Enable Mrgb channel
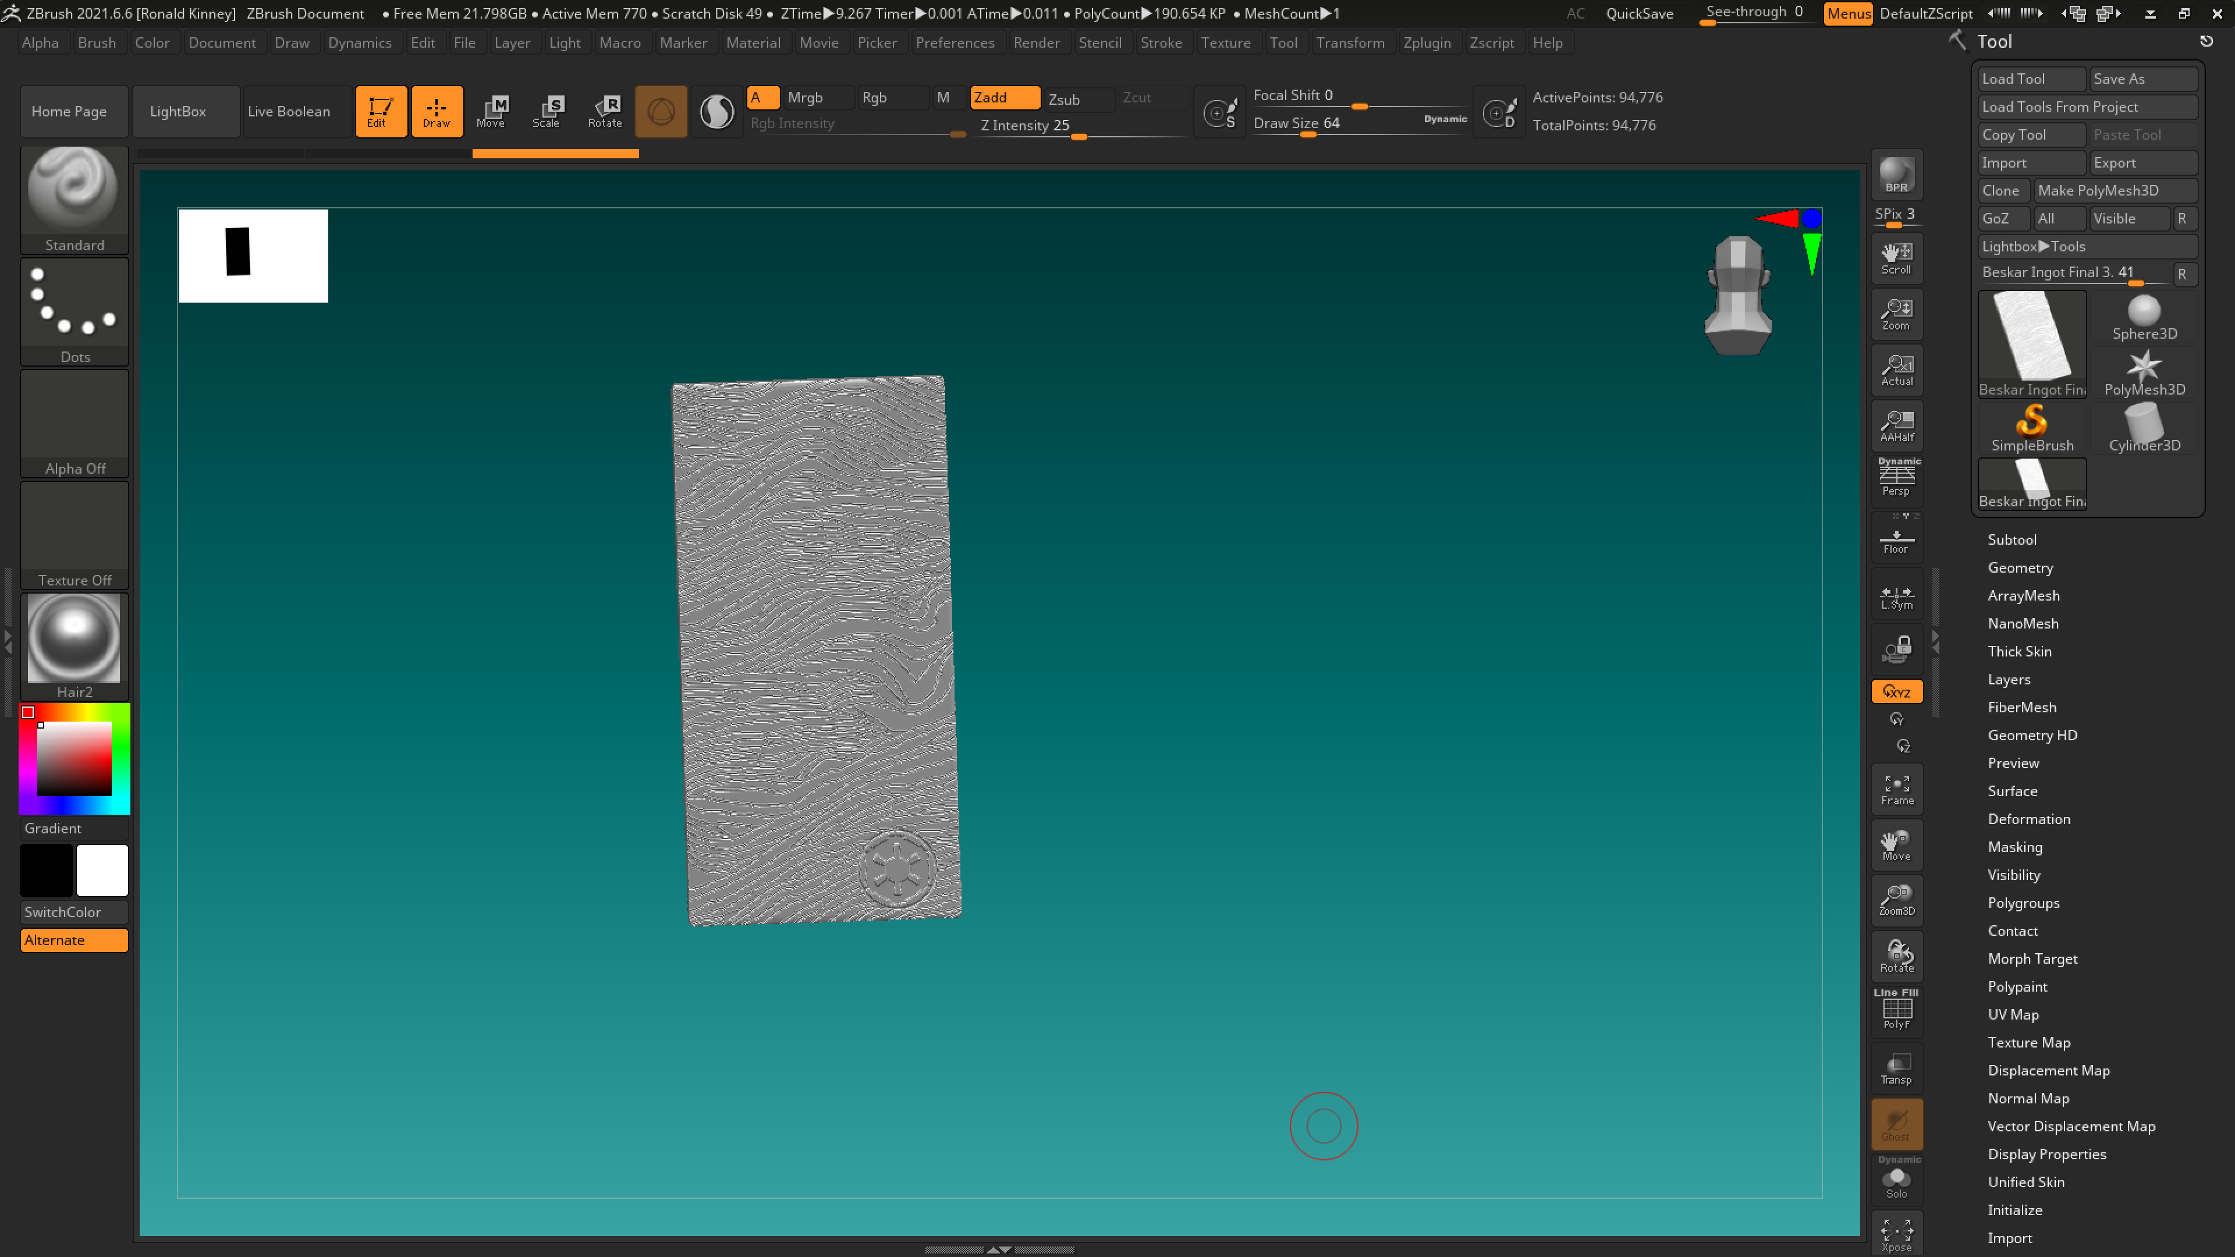Screen dimensions: 2235x1257 pos(817,97)
